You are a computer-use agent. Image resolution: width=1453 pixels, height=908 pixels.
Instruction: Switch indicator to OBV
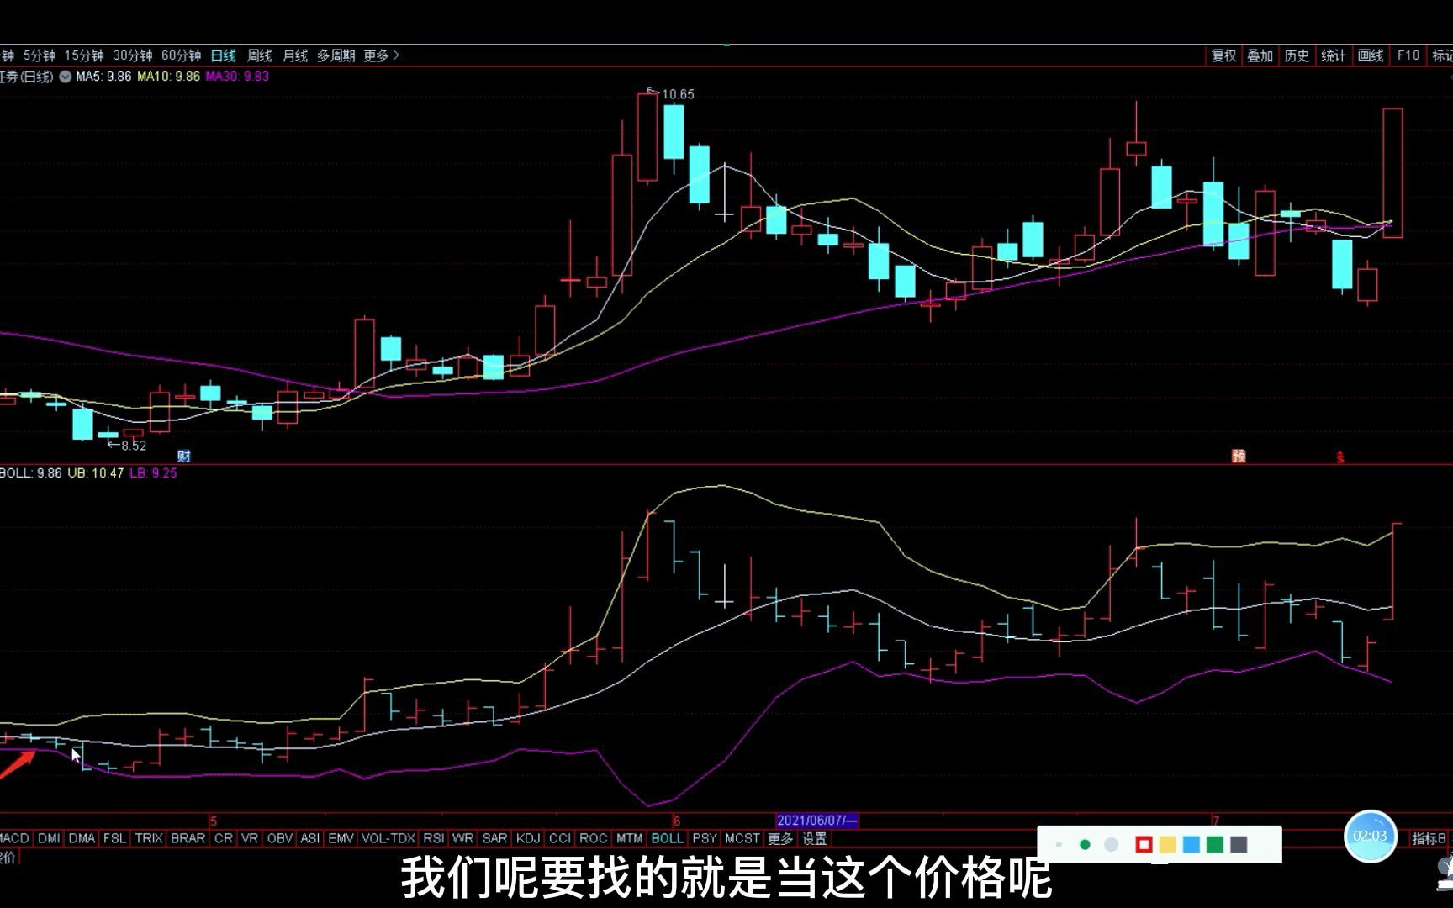[x=280, y=838]
